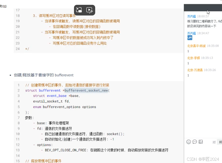Screen dimensions: 222x163
Task: Click the picture-in-picture overlay icon
Action: pyautogui.click(x=79, y=10)
